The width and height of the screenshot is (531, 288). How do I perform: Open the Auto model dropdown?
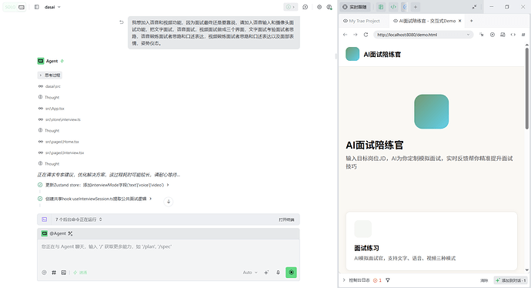(250, 273)
